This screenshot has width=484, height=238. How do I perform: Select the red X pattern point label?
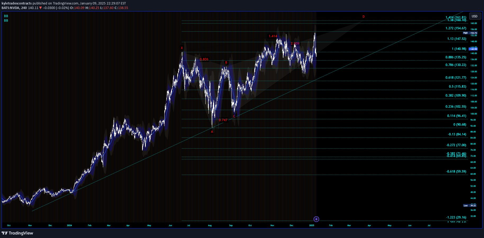coord(182,48)
